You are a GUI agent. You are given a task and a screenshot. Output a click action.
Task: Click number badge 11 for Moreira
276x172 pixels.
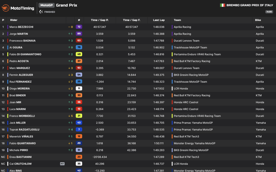click(79, 89)
